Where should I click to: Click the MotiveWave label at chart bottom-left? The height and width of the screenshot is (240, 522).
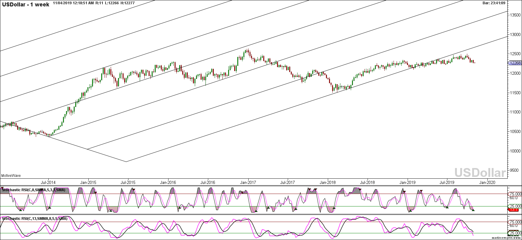coord(11,175)
